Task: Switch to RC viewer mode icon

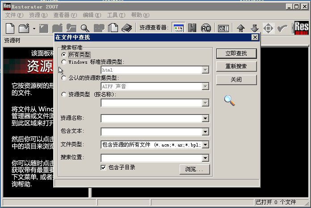Action: click(x=206, y=28)
